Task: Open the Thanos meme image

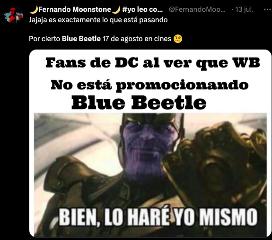Action: tap(150, 143)
